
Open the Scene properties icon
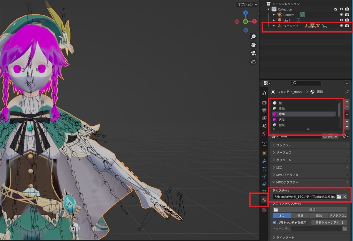pyautogui.click(x=264, y=126)
